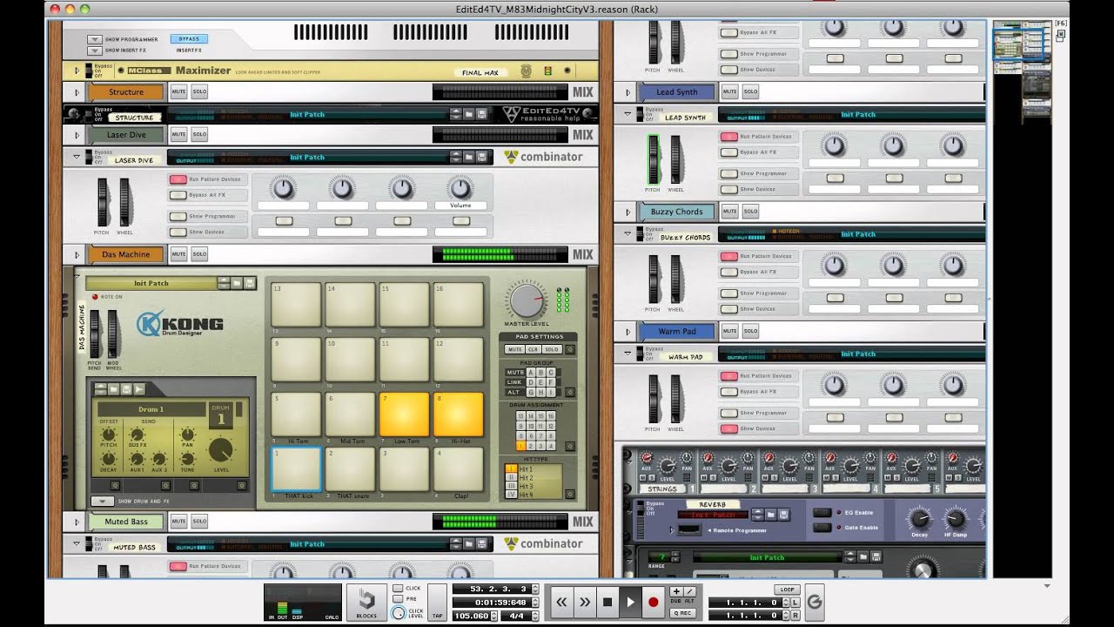Toggle Bypass All FX on Laser Dive
The image size is (1114, 627).
click(x=178, y=195)
